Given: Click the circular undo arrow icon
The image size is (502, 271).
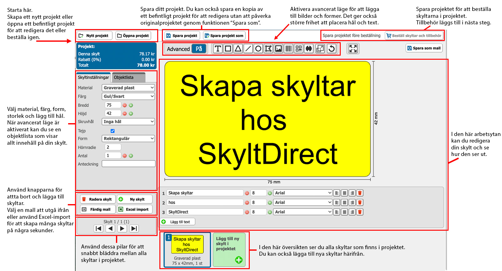Looking at the screenshot, I should pyautogui.click(x=332, y=49).
